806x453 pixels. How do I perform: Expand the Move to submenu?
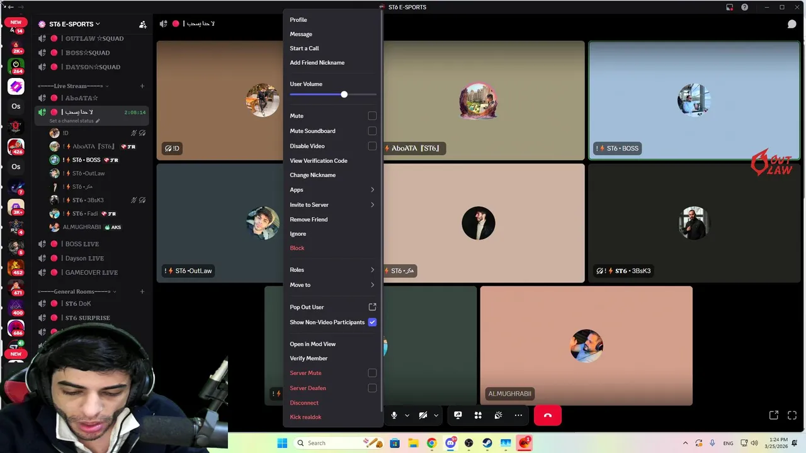pos(332,285)
